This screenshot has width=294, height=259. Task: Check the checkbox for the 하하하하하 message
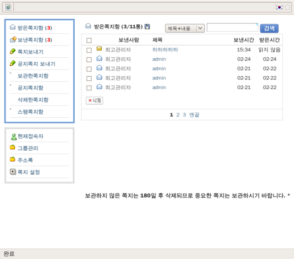tap(89, 50)
